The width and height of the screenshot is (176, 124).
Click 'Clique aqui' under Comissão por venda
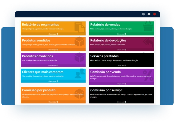[121, 84]
